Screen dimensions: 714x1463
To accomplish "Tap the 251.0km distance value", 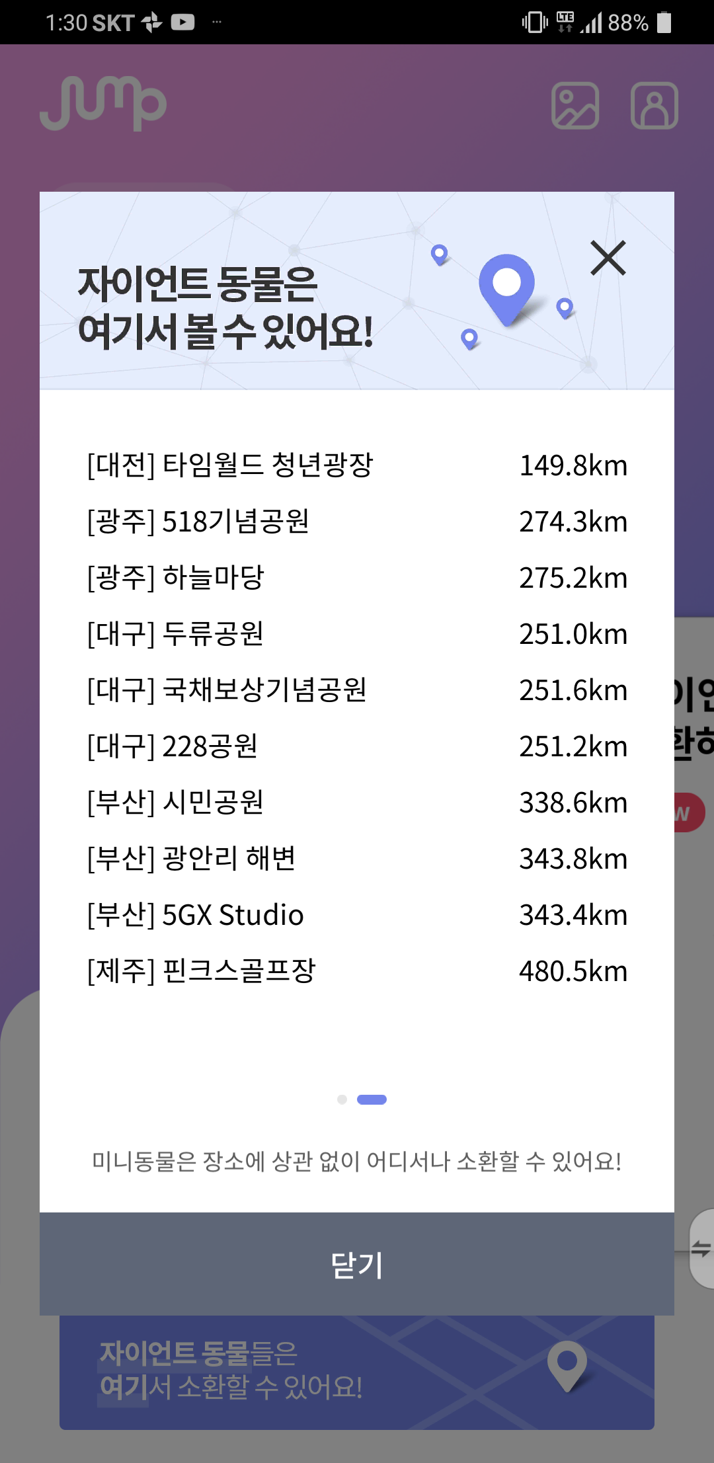I will [x=573, y=634].
